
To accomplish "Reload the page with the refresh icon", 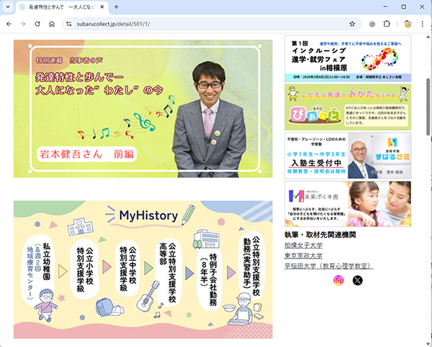I will click(x=37, y=24).
